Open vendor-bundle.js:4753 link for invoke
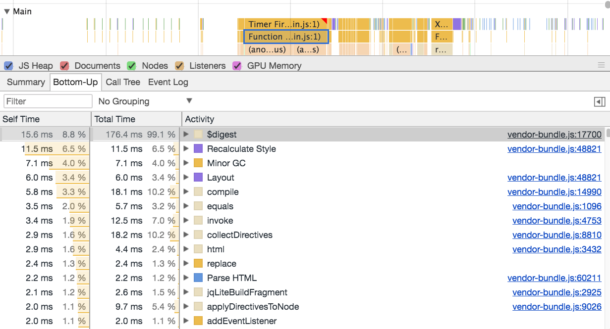 click(x=557, y=221)
